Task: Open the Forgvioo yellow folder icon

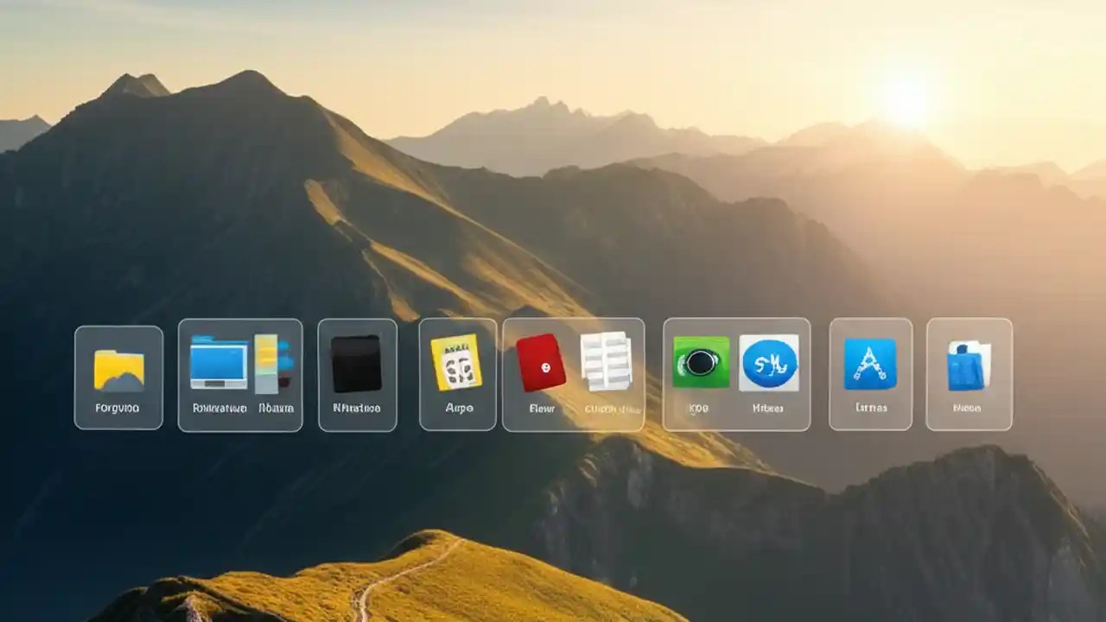Action: (118, 370)
